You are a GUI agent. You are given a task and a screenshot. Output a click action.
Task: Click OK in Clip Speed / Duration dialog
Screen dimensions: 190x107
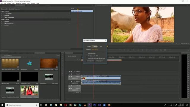click(x=91, y=61)
